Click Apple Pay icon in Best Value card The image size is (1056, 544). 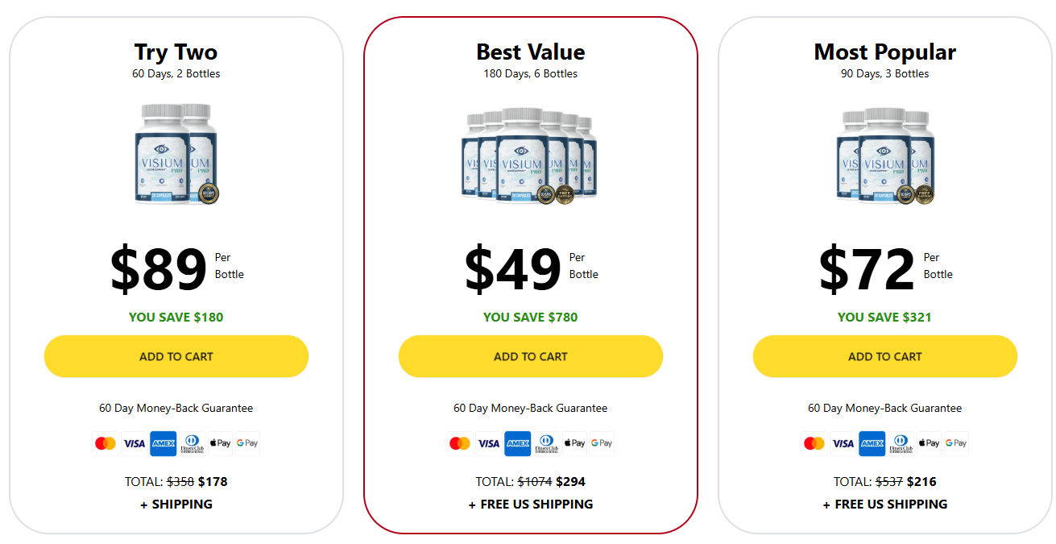574,443
